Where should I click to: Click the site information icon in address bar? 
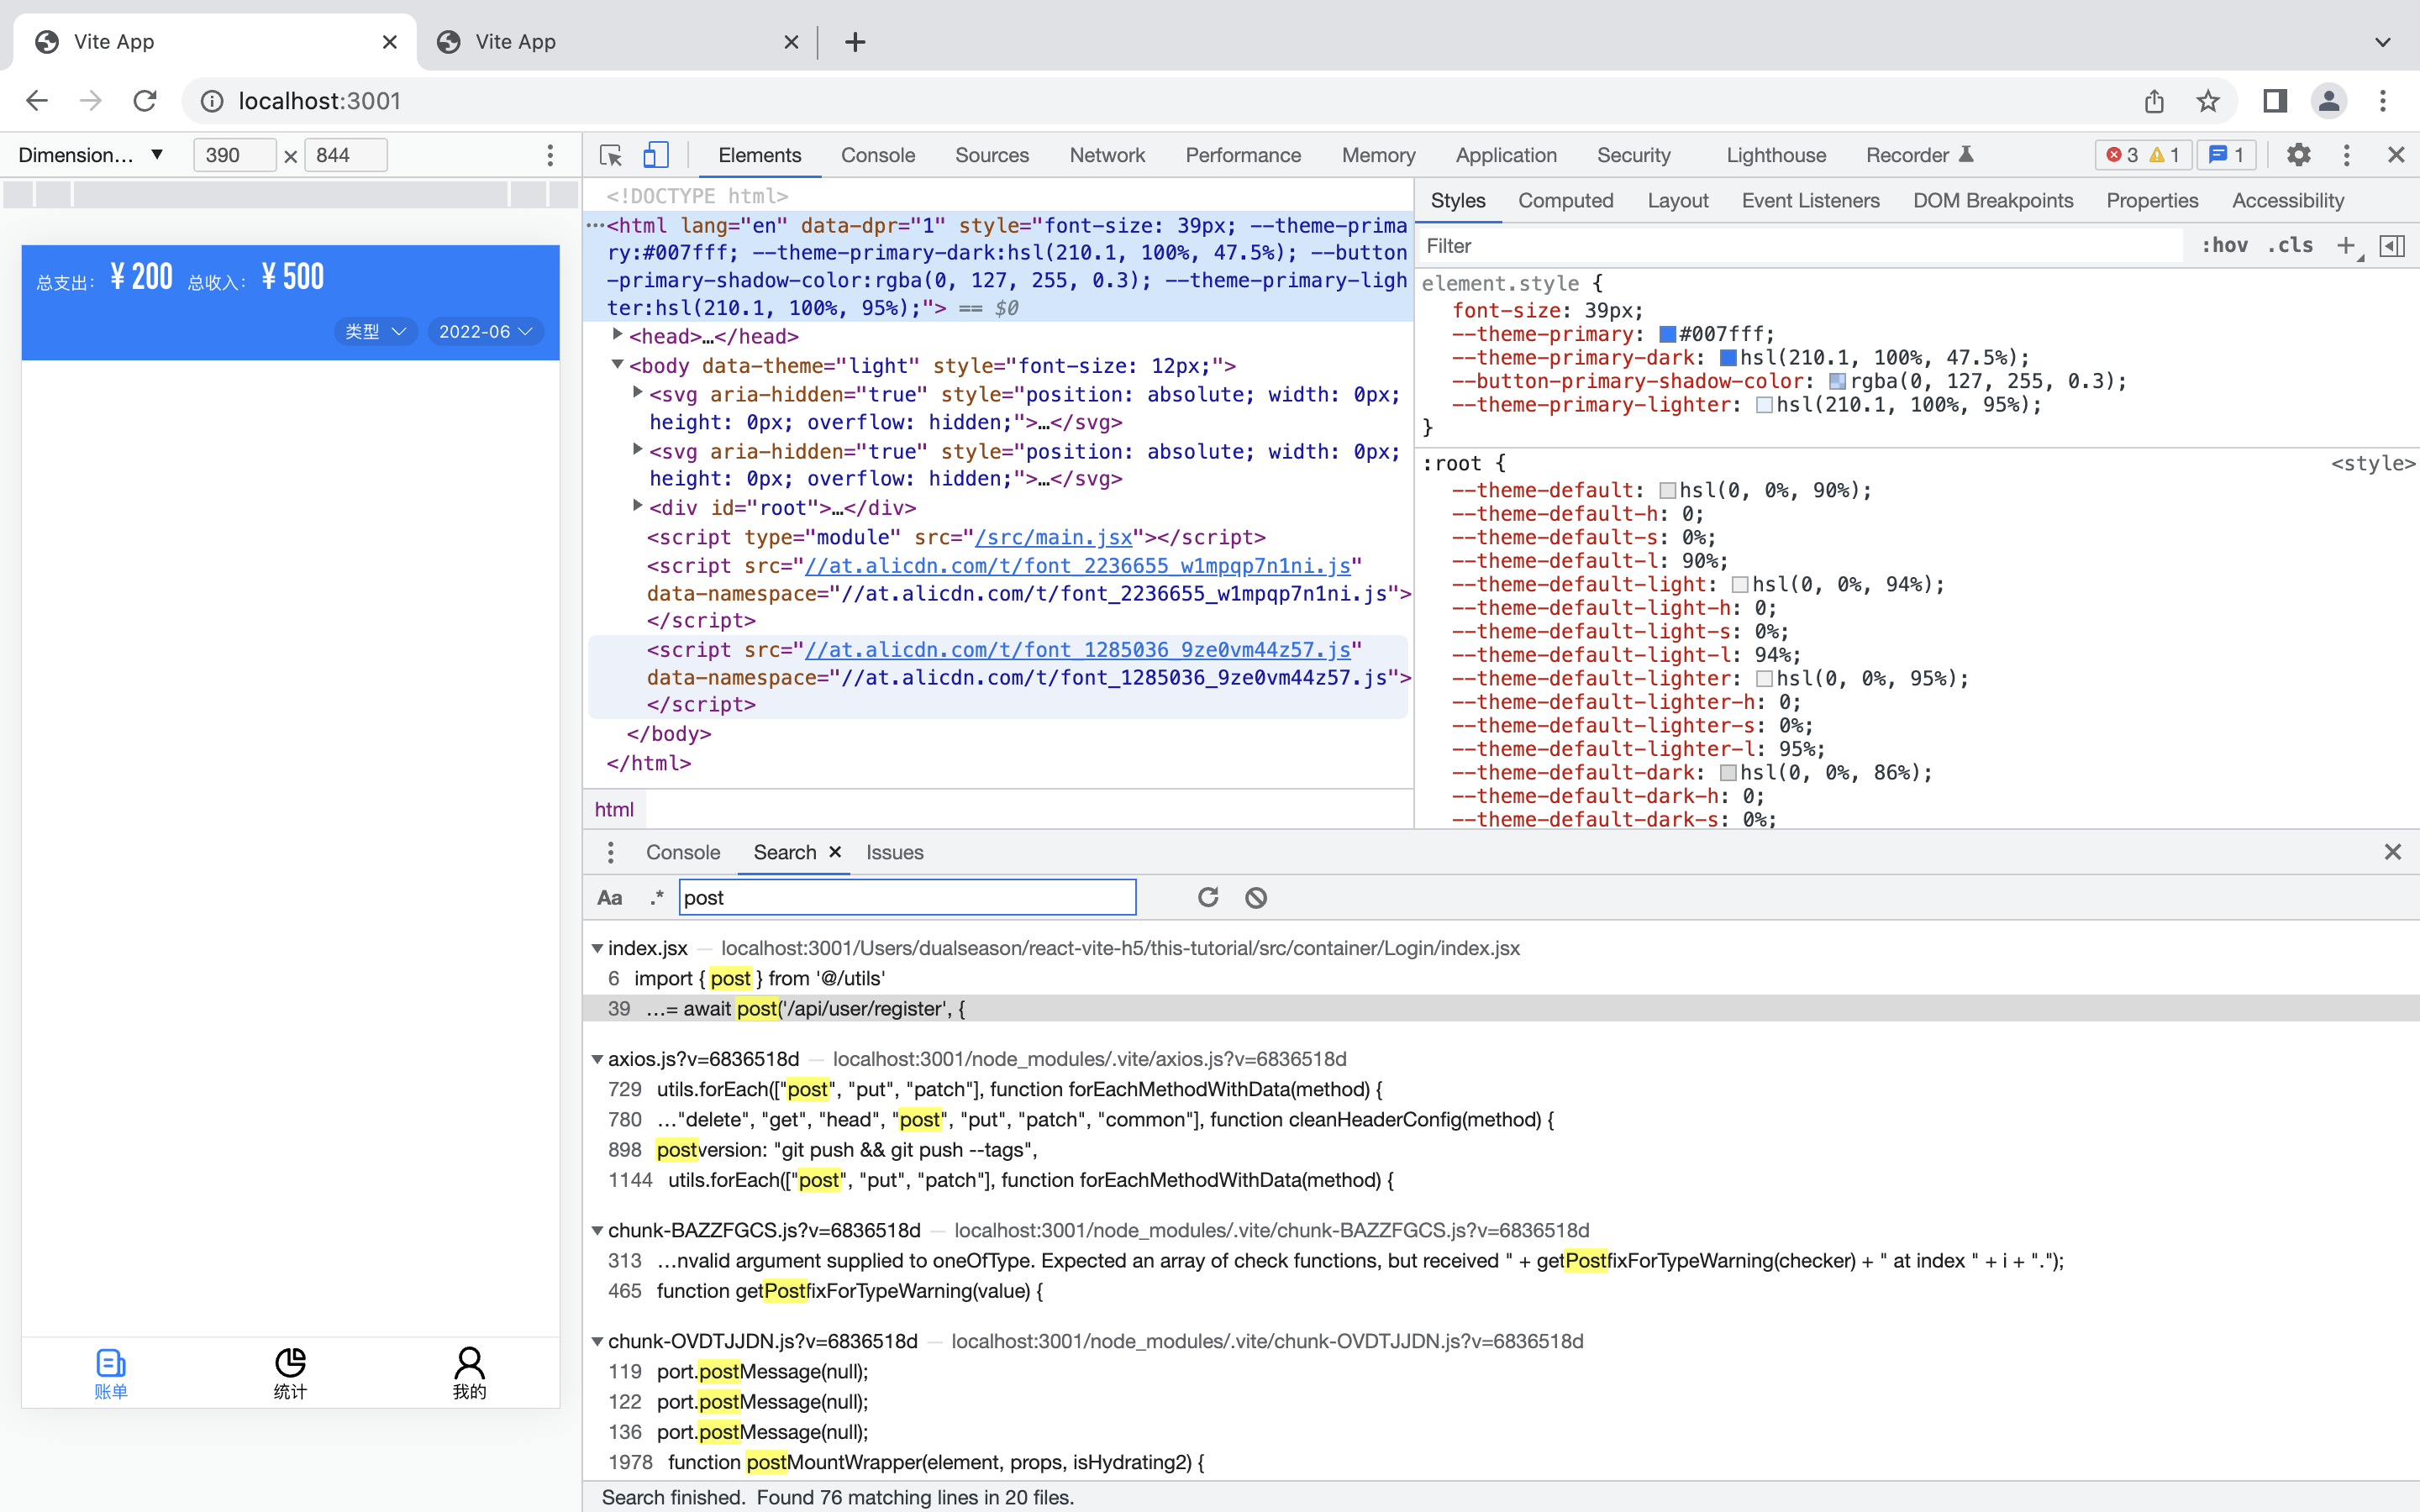coord(212,101)
